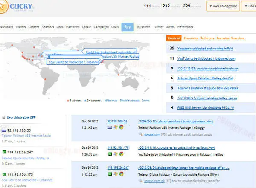The image size is (256, 188).
Task: Switch to the Content navigation tab
Action: 34,27
